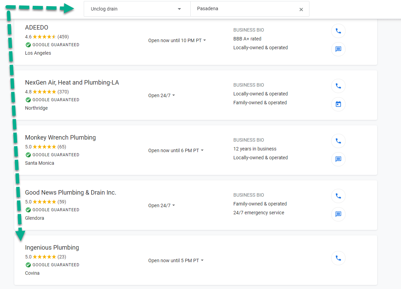Click 24/7 emergency service text
The width and height of the screenshot is (401, 289).
click(259, 213)
